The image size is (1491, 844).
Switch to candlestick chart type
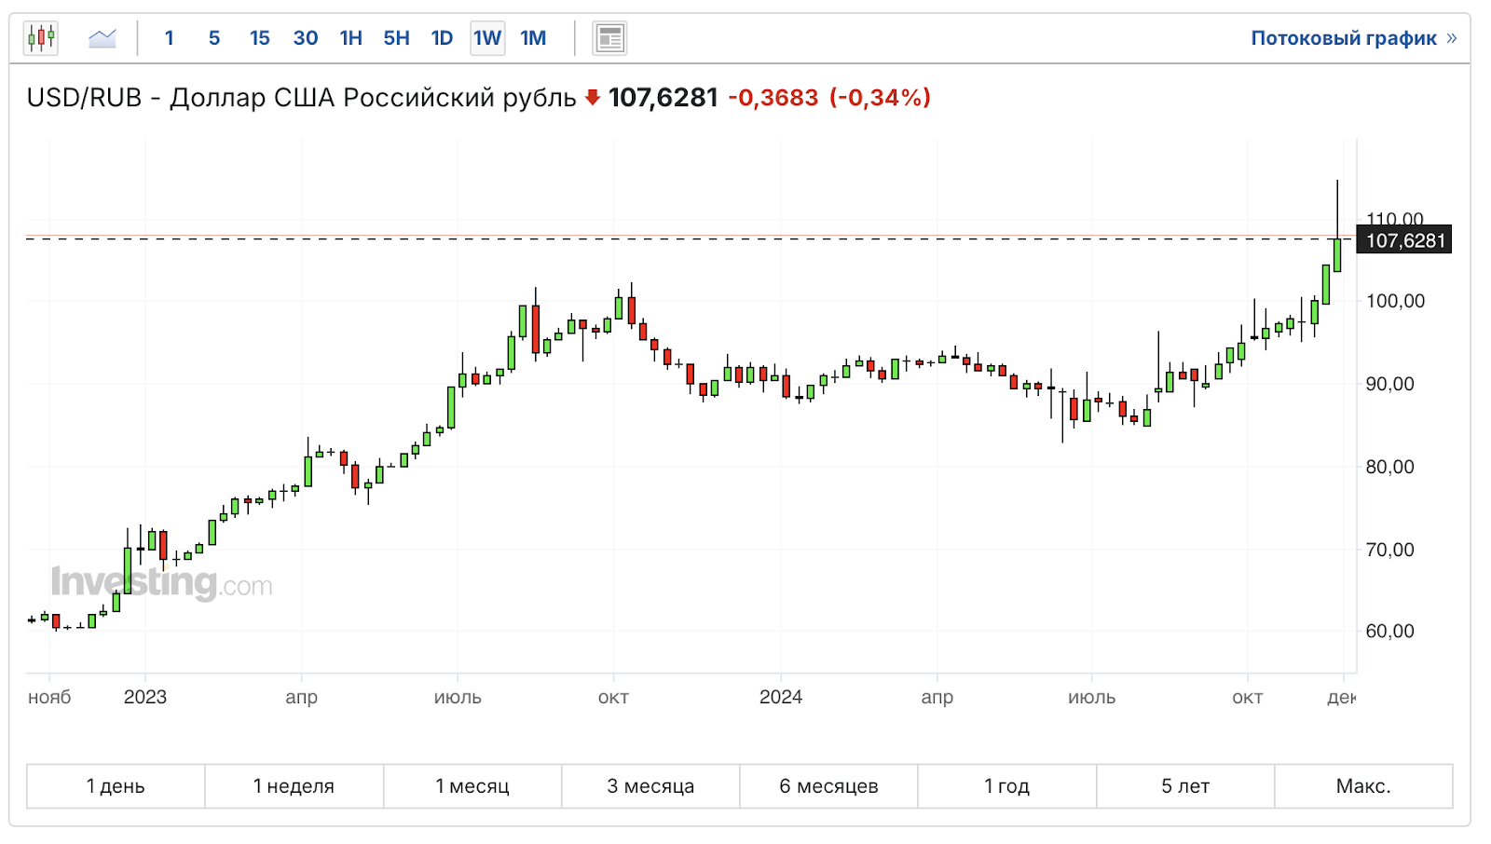(41, 38)
